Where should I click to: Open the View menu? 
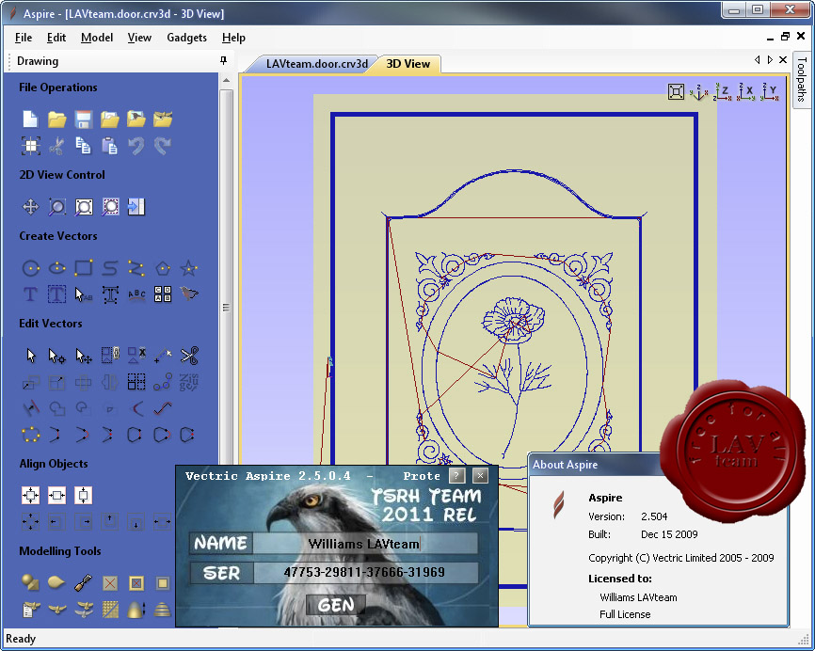tap(139, 38)
